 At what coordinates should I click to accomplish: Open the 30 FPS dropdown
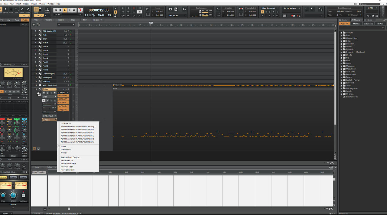pos(372,8)
